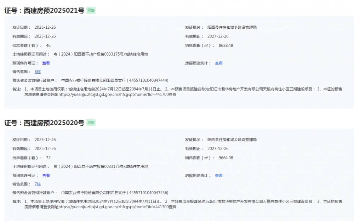Click the green 预售 badge beside 西建房预2025021号
The height and width of the screenshot is (222, 354).
tap(91, 11)
